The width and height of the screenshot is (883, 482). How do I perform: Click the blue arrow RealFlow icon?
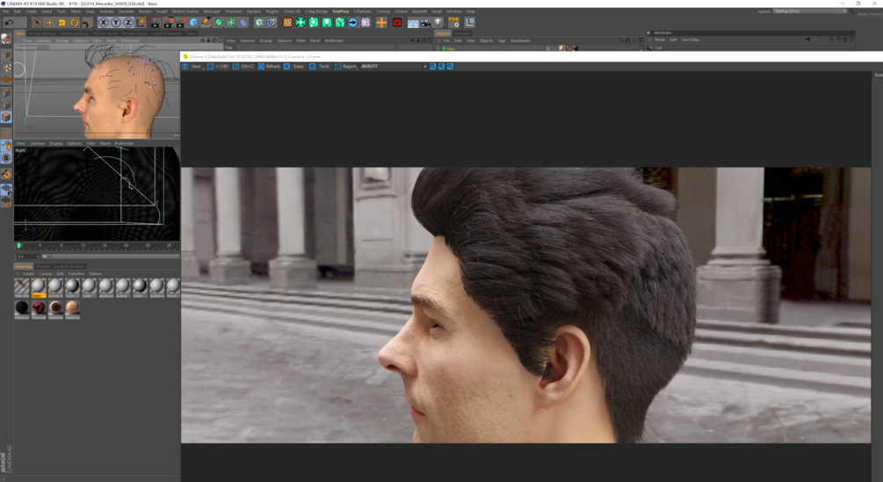pos(352,23)
